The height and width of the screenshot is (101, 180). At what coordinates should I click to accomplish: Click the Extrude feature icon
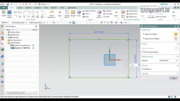coord(73,12)
